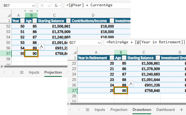Expand the Year in Retirement filter dropdown
This screenshot has width=186, height=115.
[112, 58]
